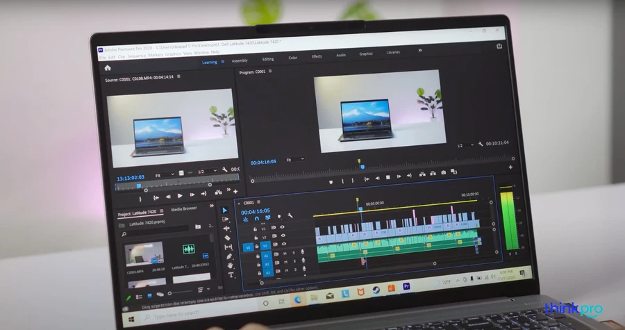Image resolution: width=625 pixels, height=330 pixels.
Task: Open the Program monitor Fit zoom dropdown
Action: 295,159
